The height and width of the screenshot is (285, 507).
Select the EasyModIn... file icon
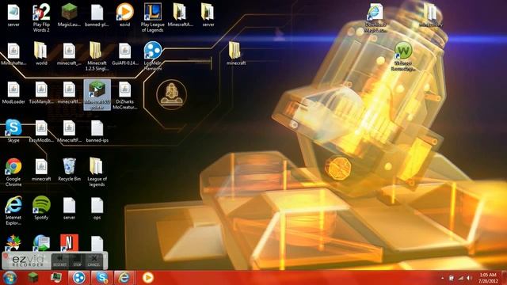click(41, 131)
